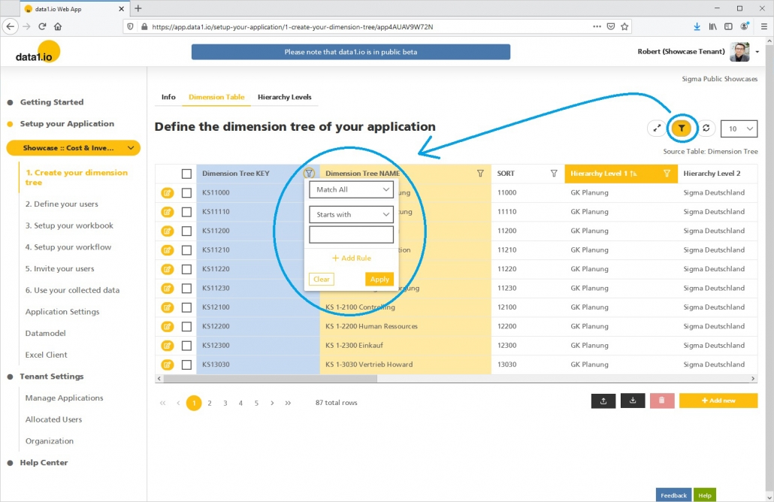774x502 pixels.
Task: Click the expand fullscreen arrows icon
Action: point(657,129)
